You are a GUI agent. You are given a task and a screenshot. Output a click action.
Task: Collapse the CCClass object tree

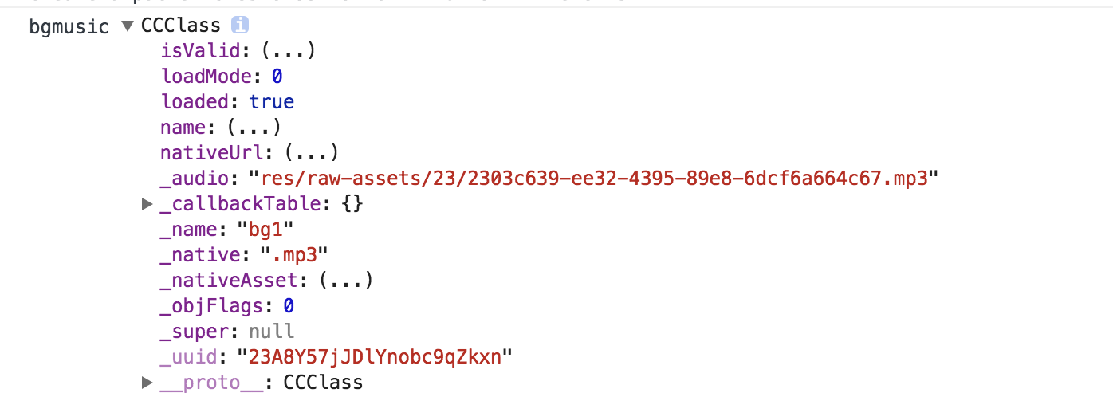(128, 26)
